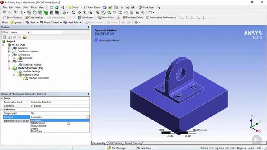Click the Automatic Method legend color swatch
Viewport: 267px width, 150px height.
pos(96,40)
